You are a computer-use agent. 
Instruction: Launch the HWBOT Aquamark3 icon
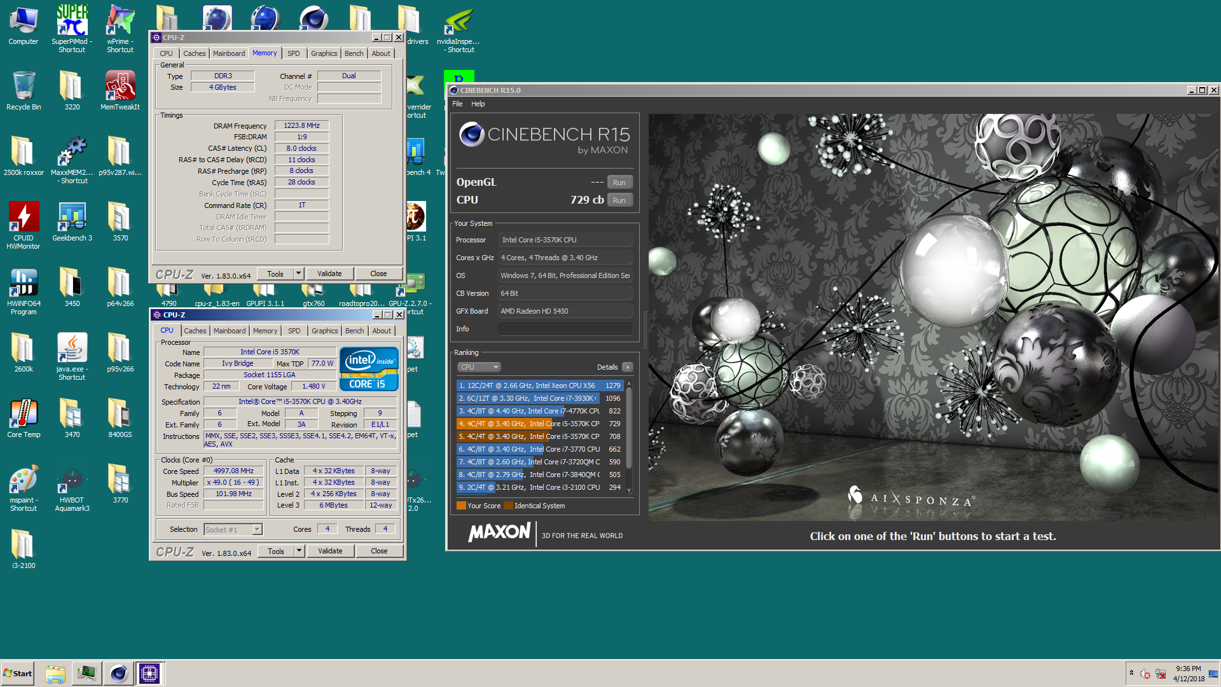point(72,488)
